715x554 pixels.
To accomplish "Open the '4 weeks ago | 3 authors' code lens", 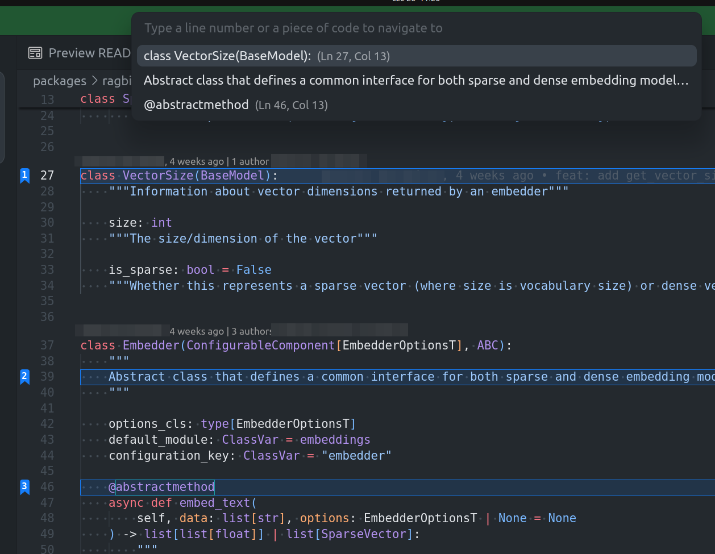I will [221, 331].
